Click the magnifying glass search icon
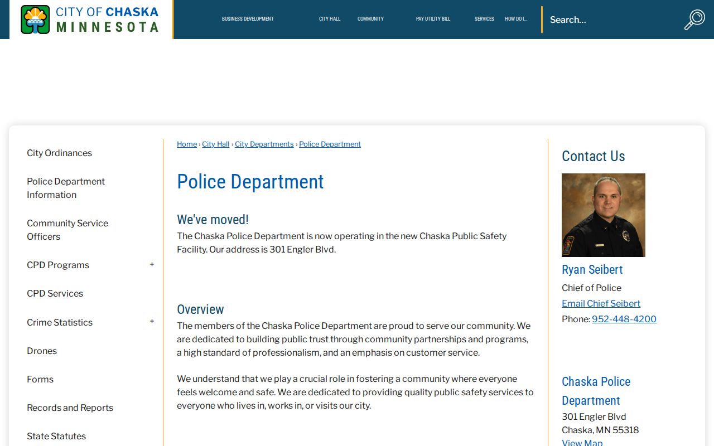 click(x=694, y=20)
